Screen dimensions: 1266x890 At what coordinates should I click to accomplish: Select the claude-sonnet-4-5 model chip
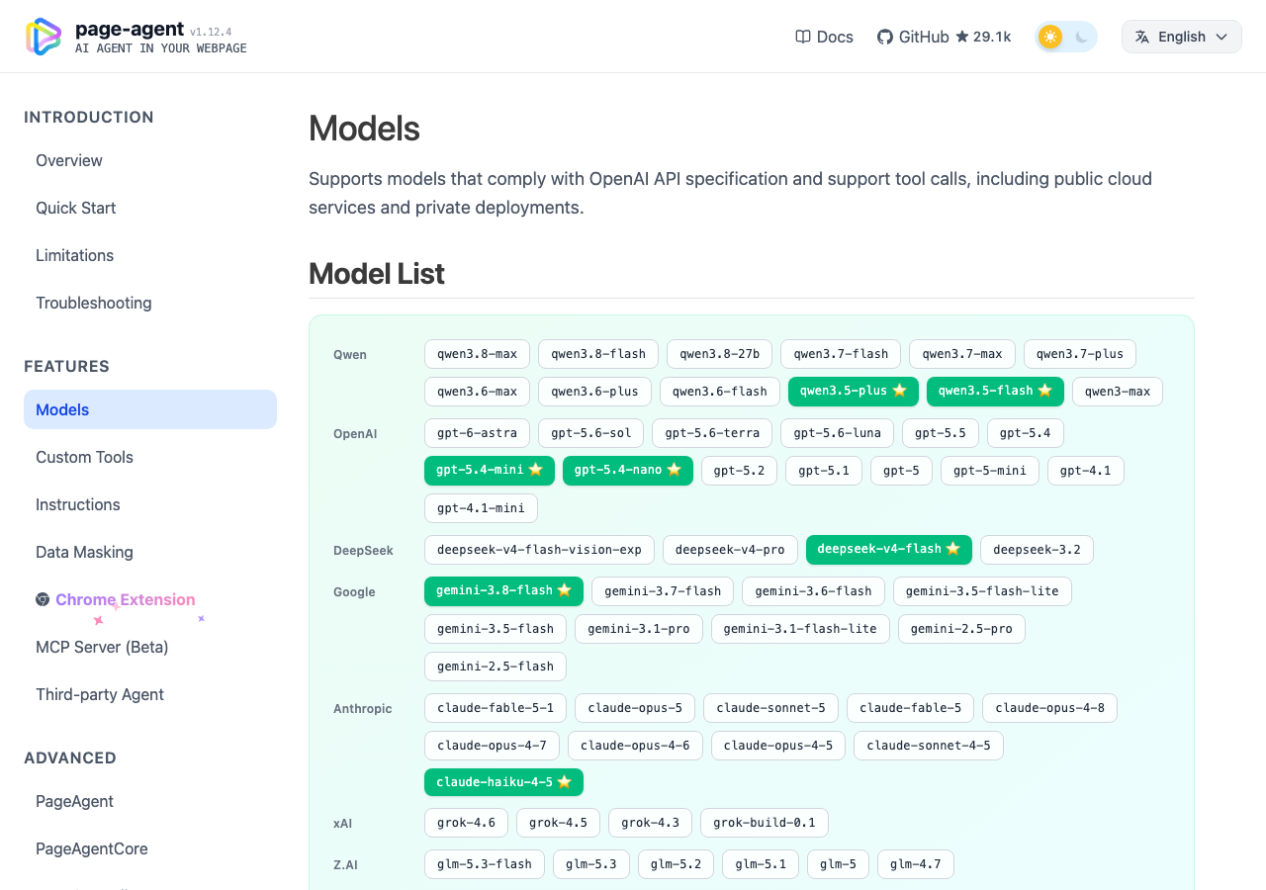point(929,746)
